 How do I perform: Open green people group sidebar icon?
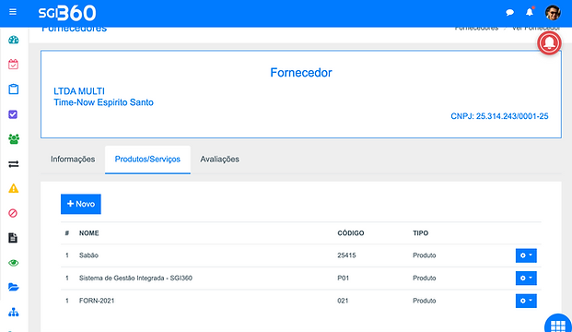click(x=14, y=138)
